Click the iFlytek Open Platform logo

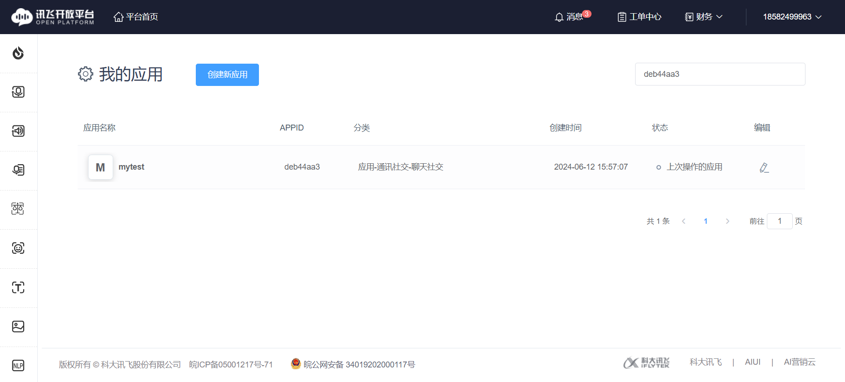pos(53,17)
